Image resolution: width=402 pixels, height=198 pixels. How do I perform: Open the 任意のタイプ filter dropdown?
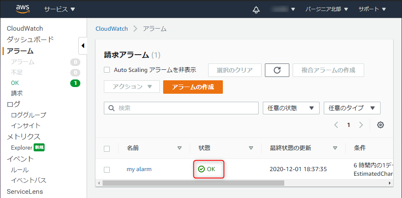pos(352,108)
